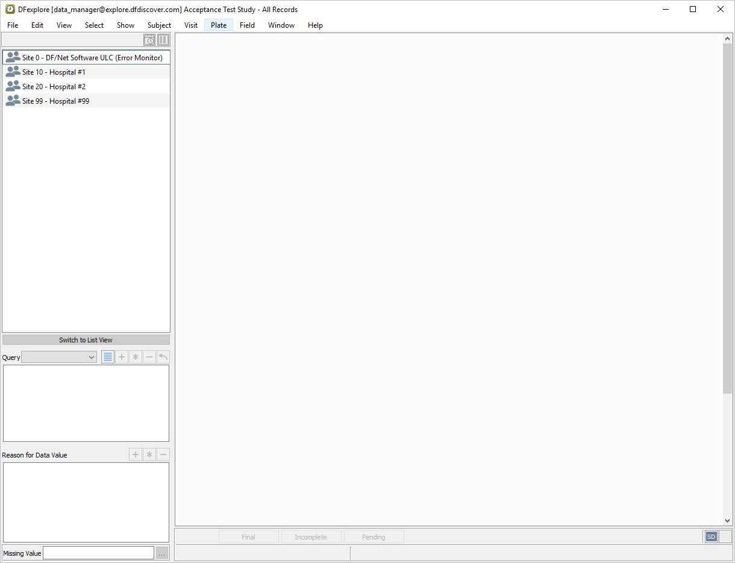Viewport: 735px width, 563px height.
Task: Toggle the SD button in the status bar
Action: click(711, 536)
